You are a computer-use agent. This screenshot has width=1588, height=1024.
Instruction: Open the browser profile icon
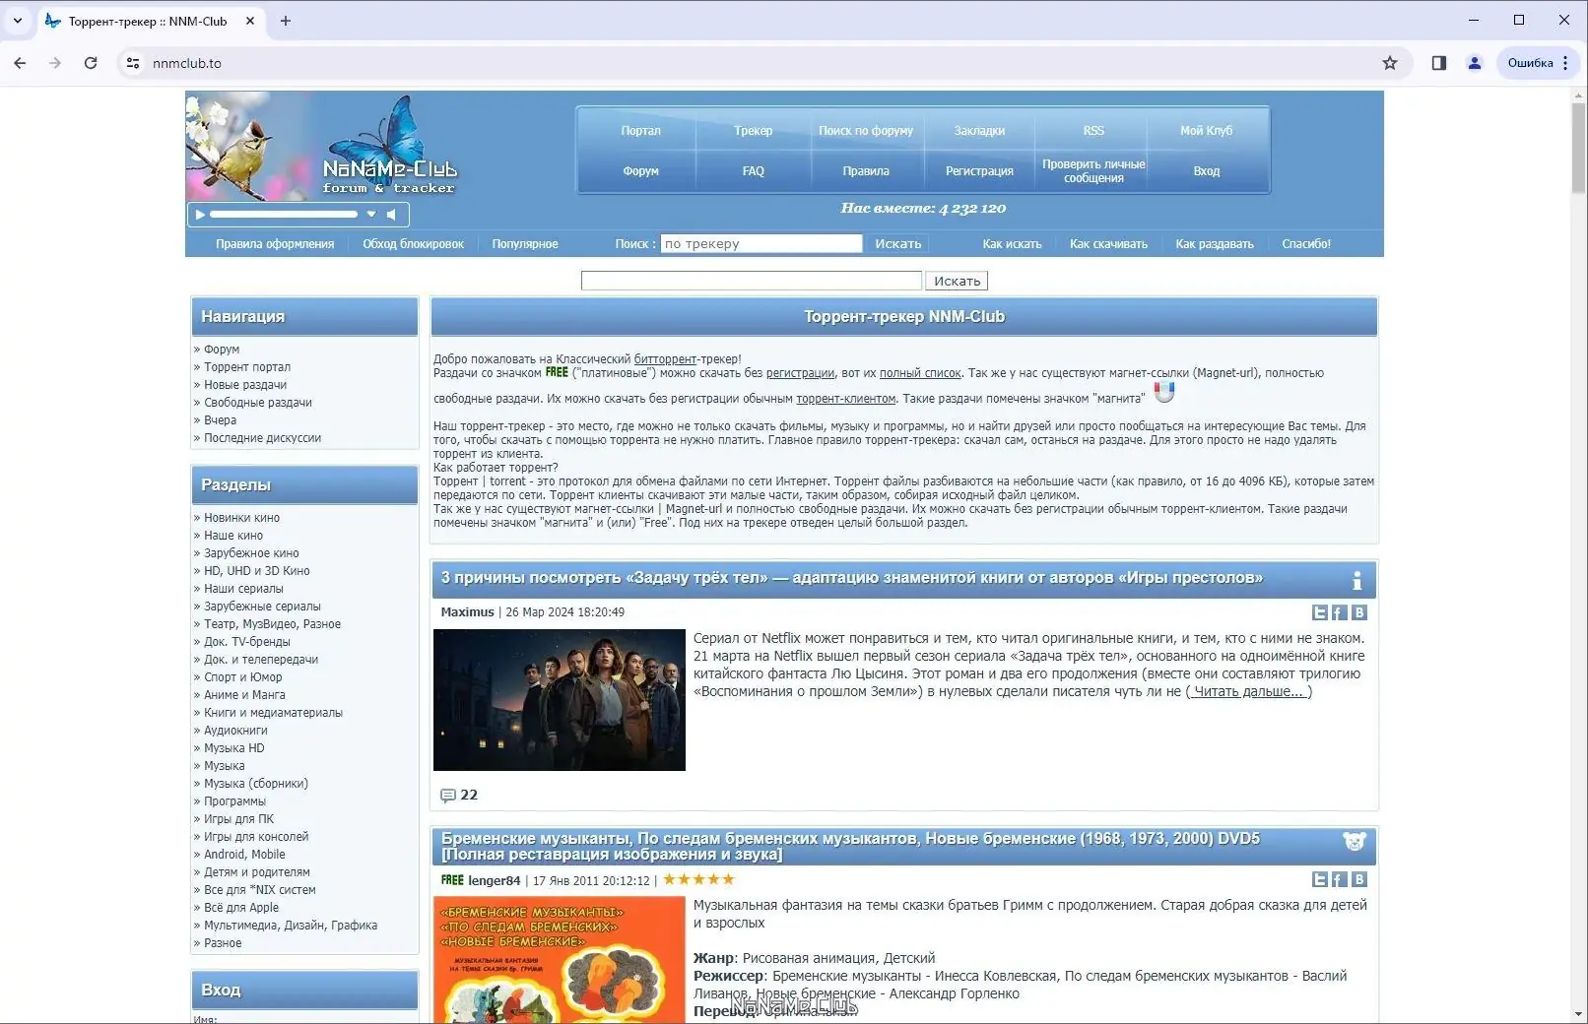1475,63
